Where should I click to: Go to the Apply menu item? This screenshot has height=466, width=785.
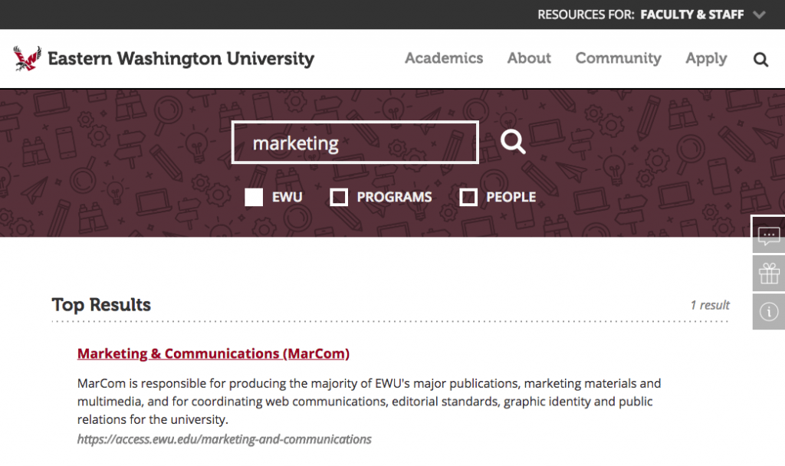pos(706,58)
